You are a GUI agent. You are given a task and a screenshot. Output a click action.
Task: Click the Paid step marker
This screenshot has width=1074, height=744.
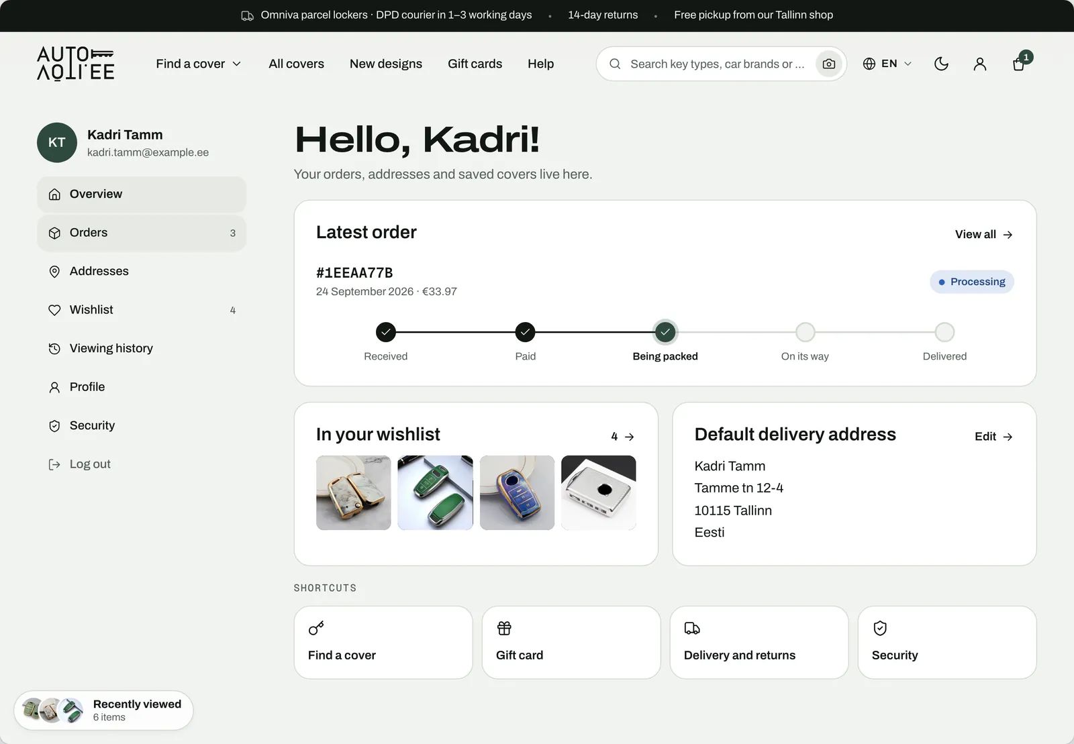click(525, 332)
